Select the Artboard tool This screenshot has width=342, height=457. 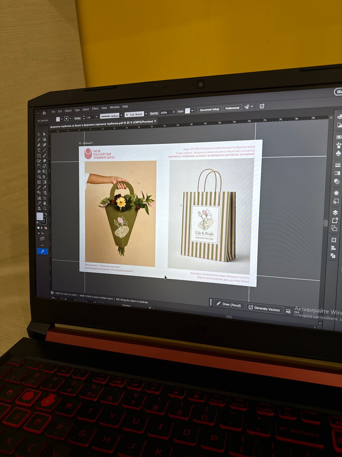click(44, 198)
